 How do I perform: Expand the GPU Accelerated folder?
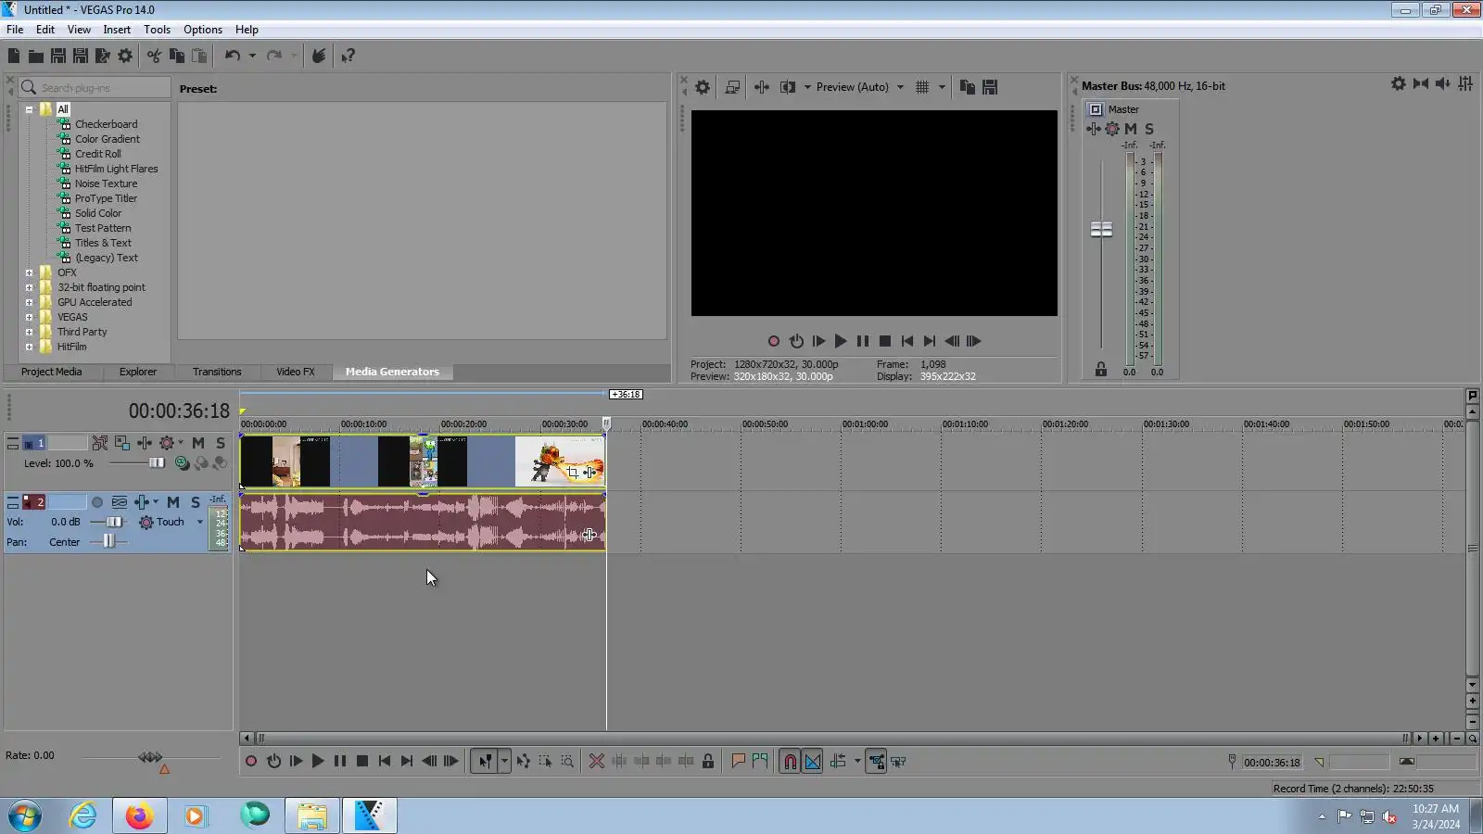point(29,302)
